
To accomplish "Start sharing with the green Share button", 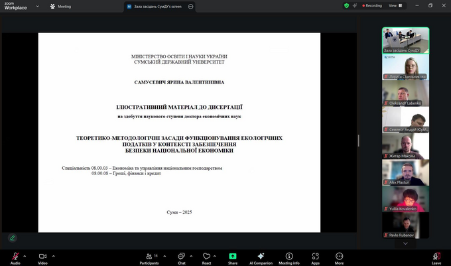I will point(233,257).
